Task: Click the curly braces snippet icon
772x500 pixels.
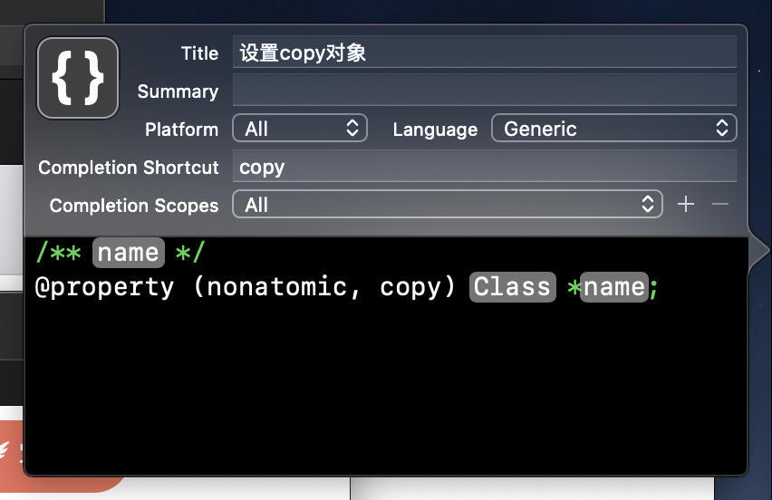Action: [78, 78]
